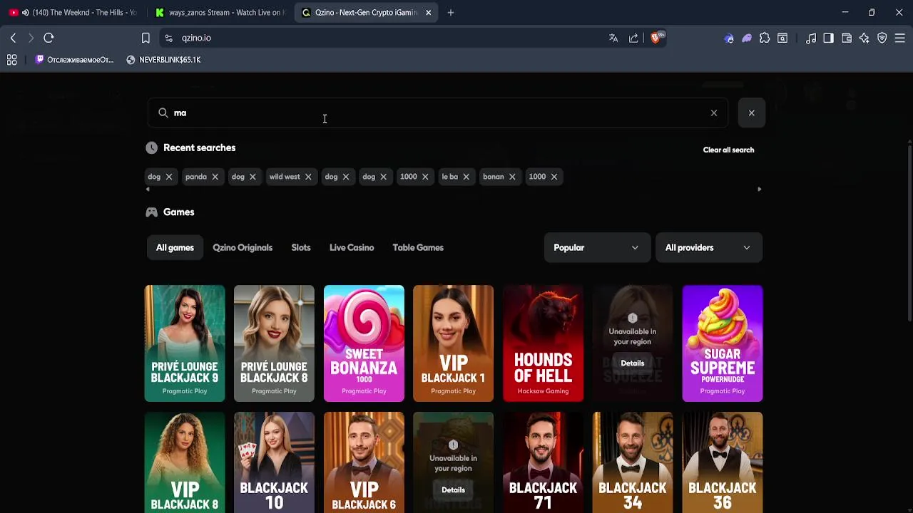Clear the search text with the inner X
The width and height of the screenshot is (913, 513).
[714, 113]
